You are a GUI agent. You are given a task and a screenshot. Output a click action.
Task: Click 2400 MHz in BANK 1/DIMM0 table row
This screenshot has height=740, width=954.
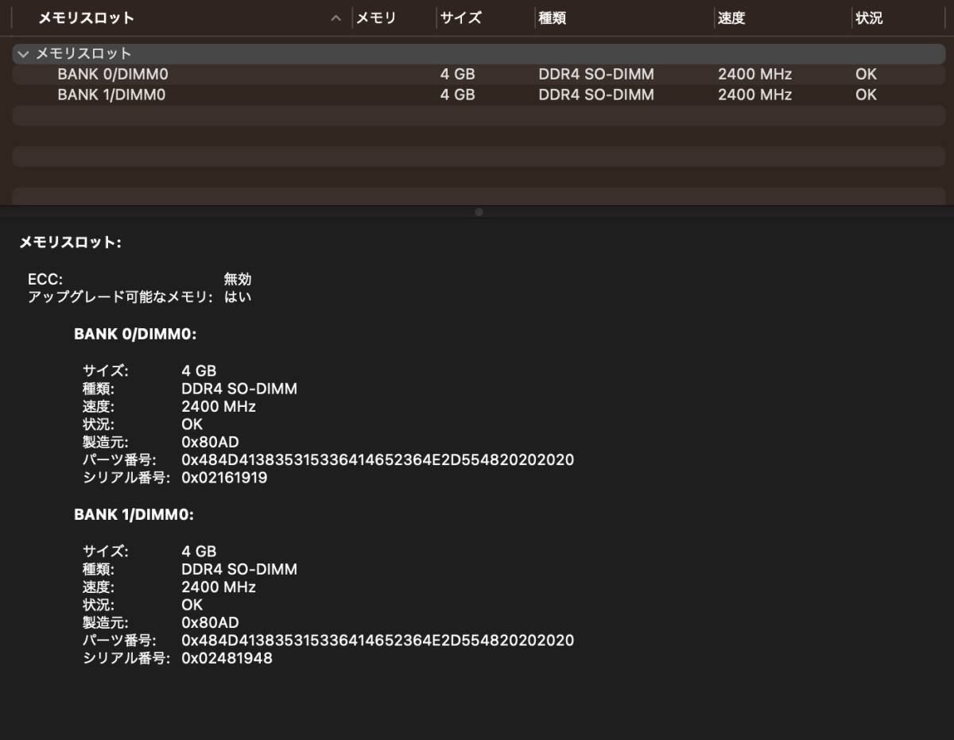point(754,95)
